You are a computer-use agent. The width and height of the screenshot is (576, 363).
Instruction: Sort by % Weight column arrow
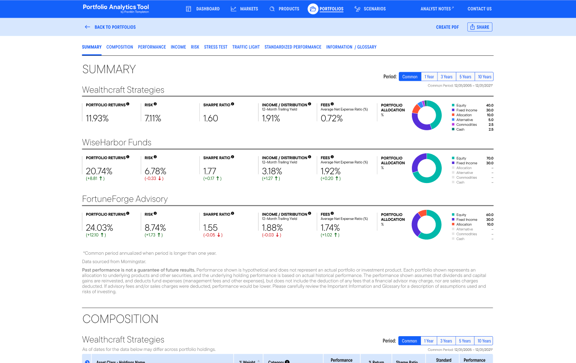coord(259,361)
